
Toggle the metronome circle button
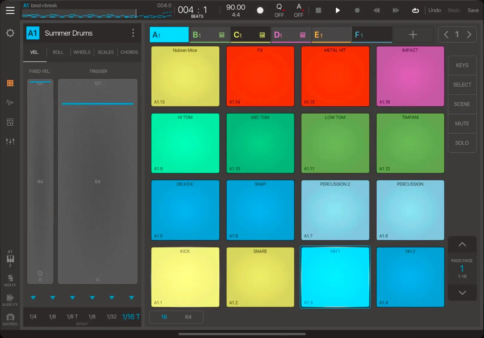pyautogui.click(x=260, y=10)
